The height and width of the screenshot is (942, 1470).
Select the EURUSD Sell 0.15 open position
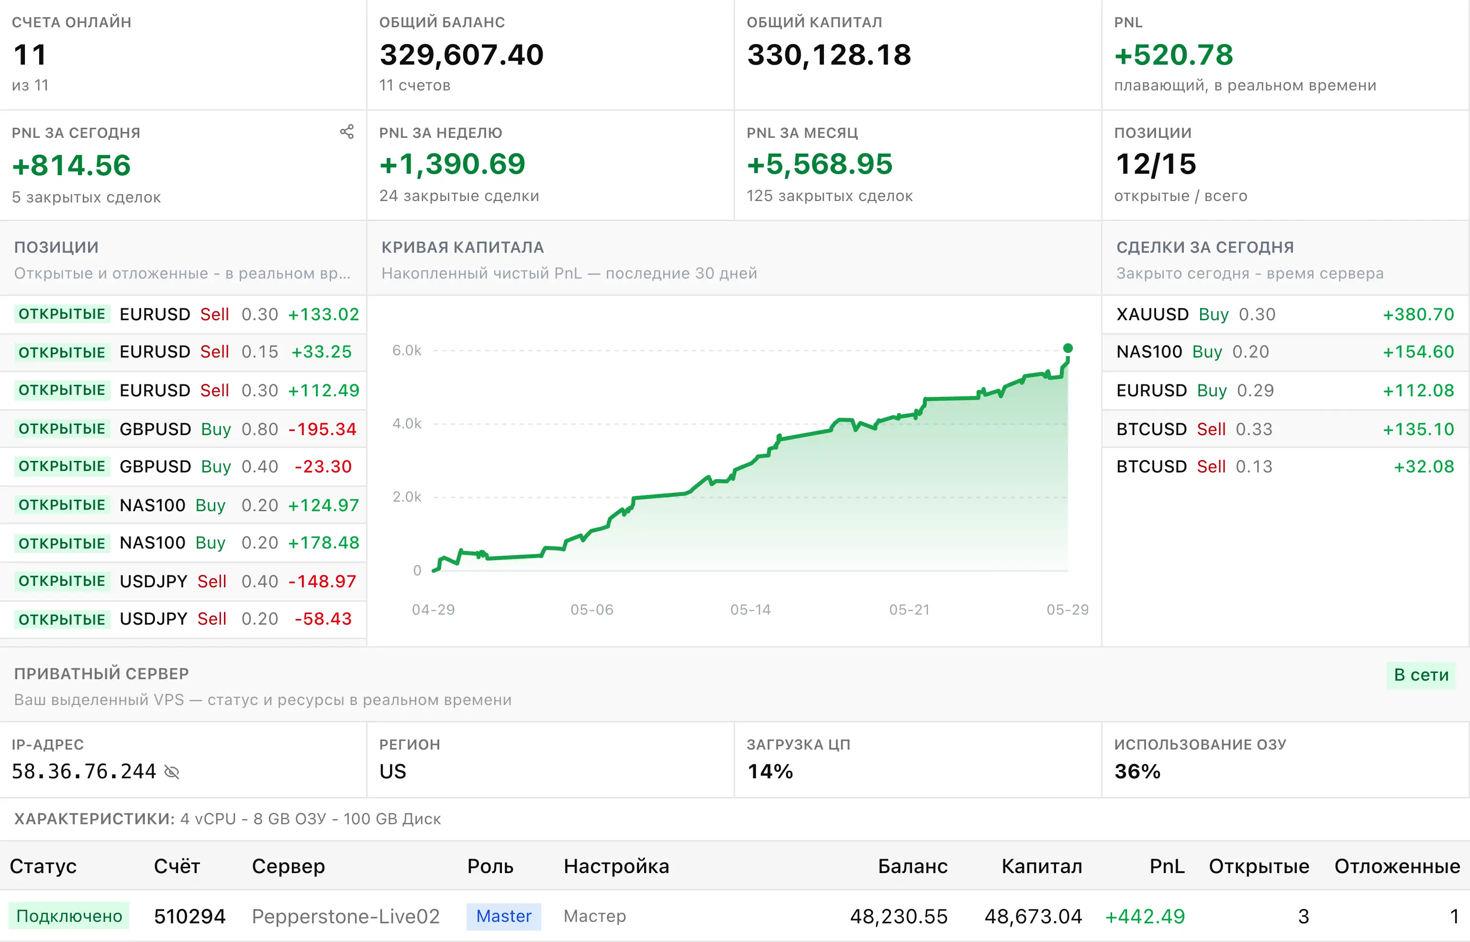(x=183, y=352)
